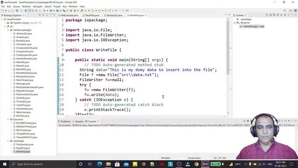Screen dimensions: 298x168
Task: Open the Run menu
Action: [65, 7]
